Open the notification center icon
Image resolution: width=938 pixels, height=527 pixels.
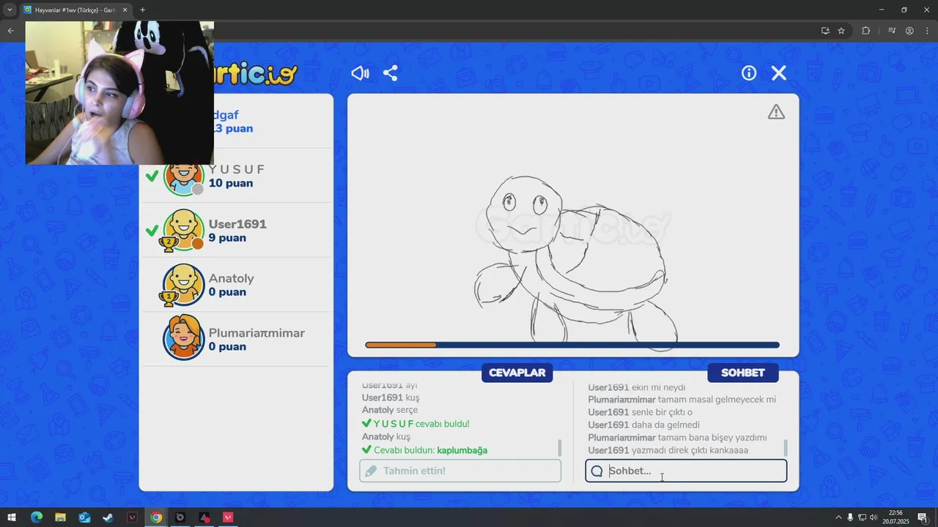coord(923,517)
